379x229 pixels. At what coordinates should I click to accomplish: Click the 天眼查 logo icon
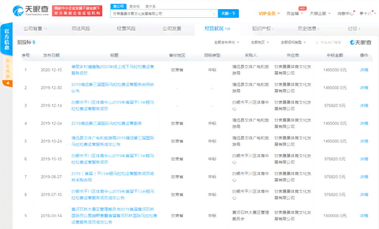pyautogui.click(x=18, y=11)
